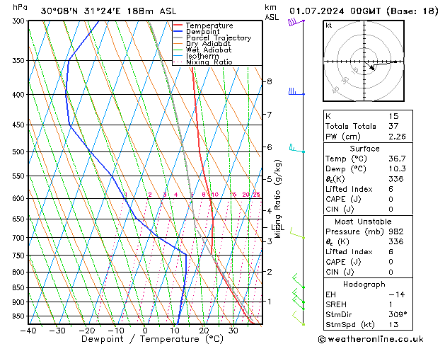Click the 850 hPa pressure label
This screenshot has height=344, width=445.
click(20, 288)
